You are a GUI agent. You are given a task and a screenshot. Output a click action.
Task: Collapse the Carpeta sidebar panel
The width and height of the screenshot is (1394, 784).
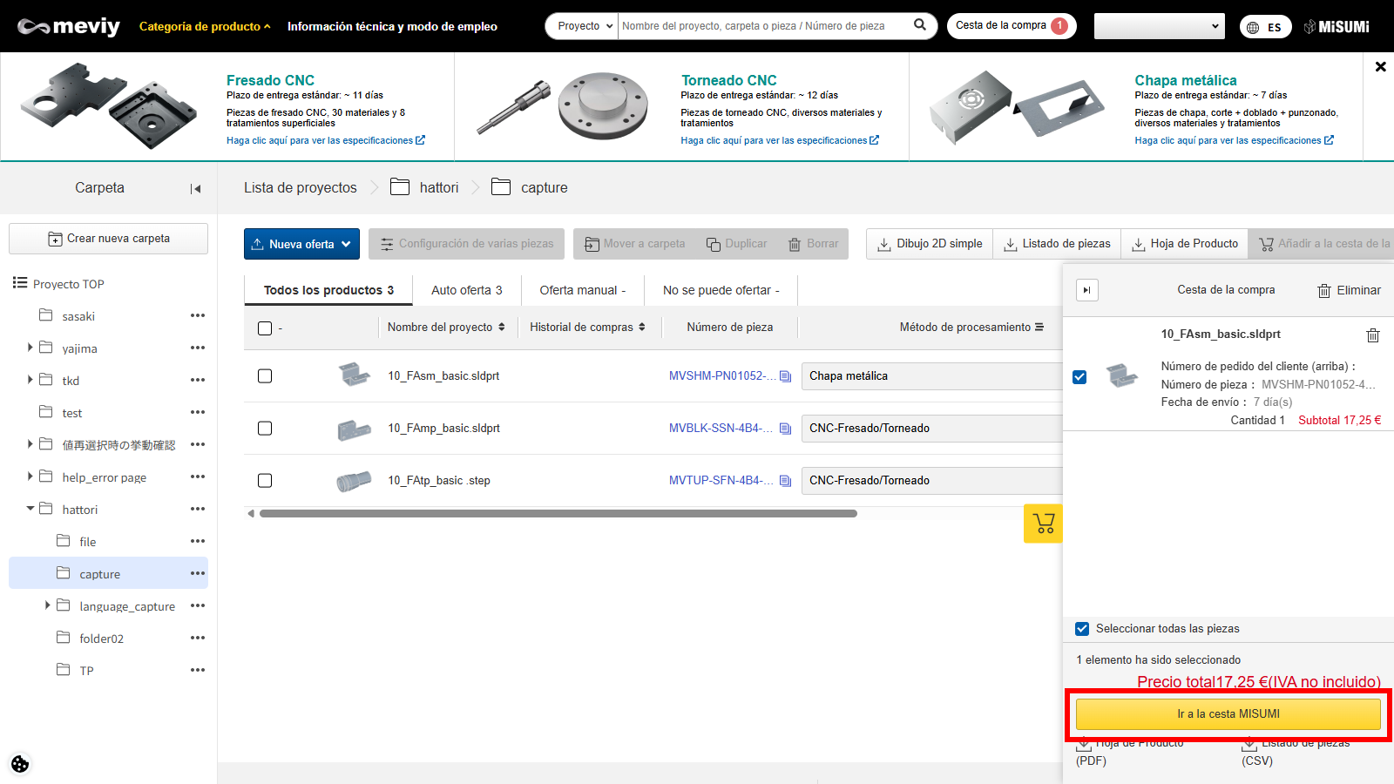(x=195, y=189)
